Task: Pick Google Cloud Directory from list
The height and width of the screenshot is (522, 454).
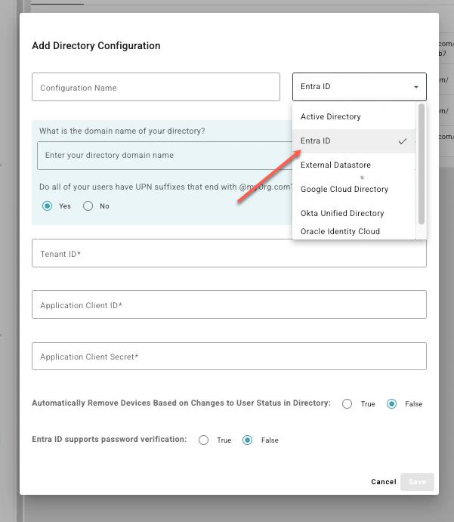Action: pos(354,189)
